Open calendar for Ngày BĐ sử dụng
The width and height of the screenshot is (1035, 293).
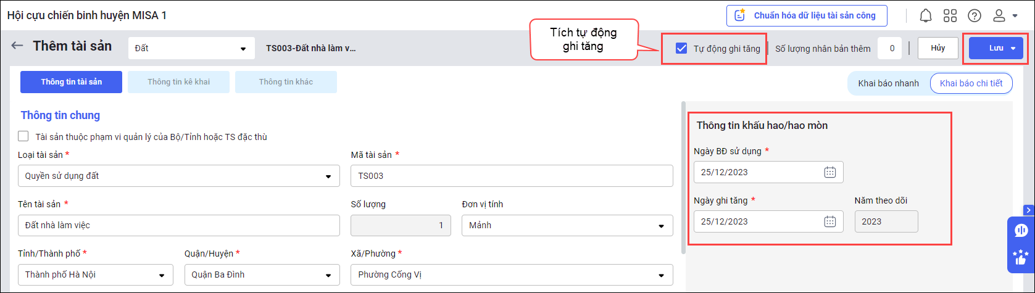click(x=830, y=172)
